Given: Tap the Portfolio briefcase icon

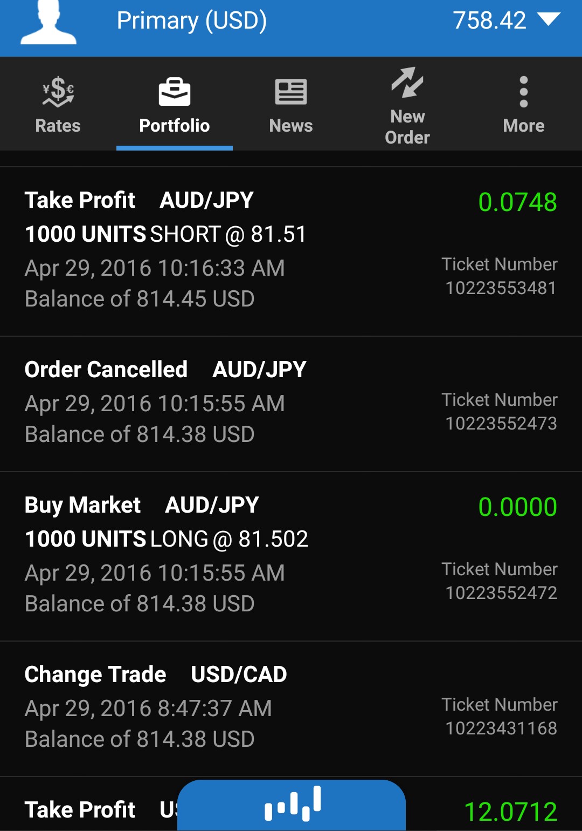Looking at the screenshot, I should pos(175,92).
